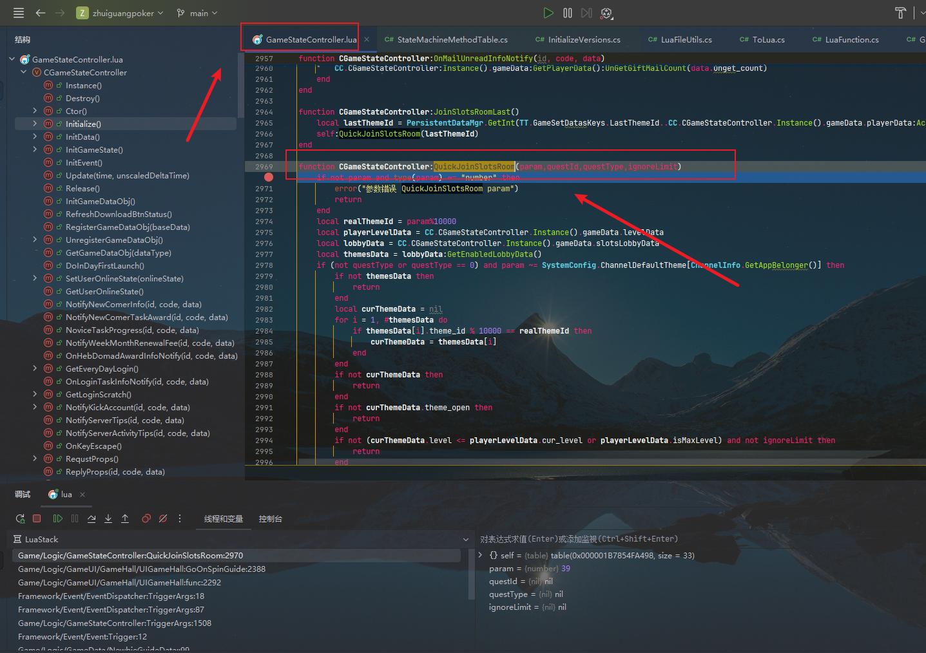Select GoOnSpinGuide:2388 stack frame
This screenshot has width=926, height=653.
pyautogui.click(x=142, y=569)
